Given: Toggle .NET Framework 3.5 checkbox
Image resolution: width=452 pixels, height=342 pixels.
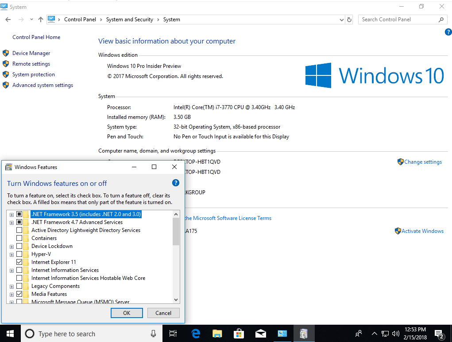Looking at the screenshot, I should tap(19, 214).
